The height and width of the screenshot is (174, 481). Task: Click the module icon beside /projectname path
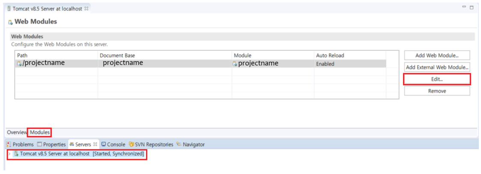pyautogui.click(x=19, y=64)
